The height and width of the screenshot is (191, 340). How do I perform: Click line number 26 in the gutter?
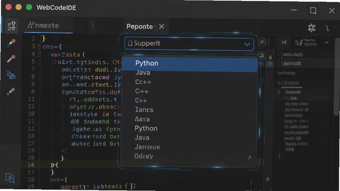pyautogui.click(x=31, y=157)
